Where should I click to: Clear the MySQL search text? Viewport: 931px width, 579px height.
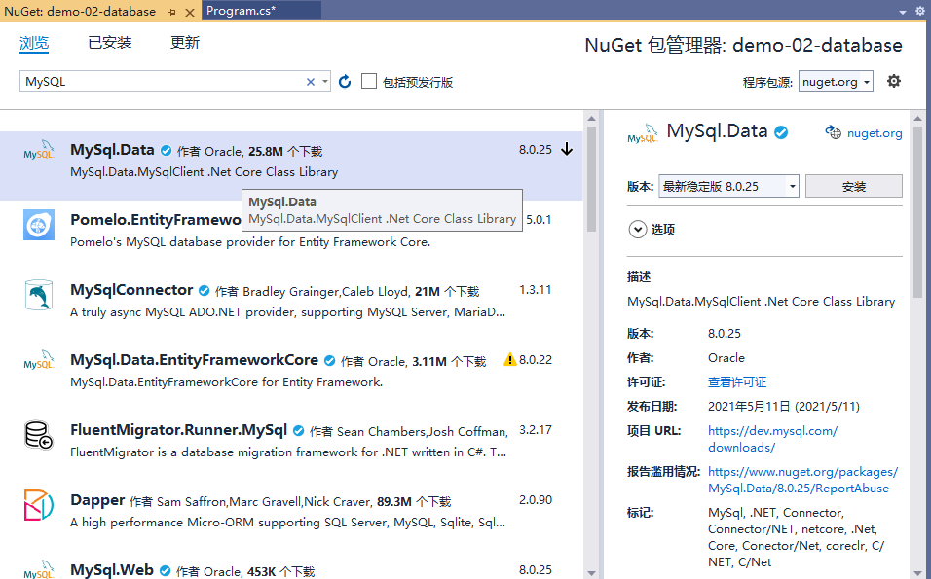pos(310,82)
